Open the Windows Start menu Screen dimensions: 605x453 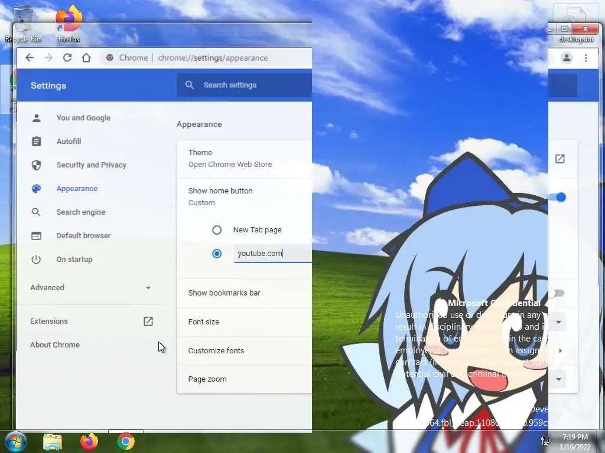(15, 441)
